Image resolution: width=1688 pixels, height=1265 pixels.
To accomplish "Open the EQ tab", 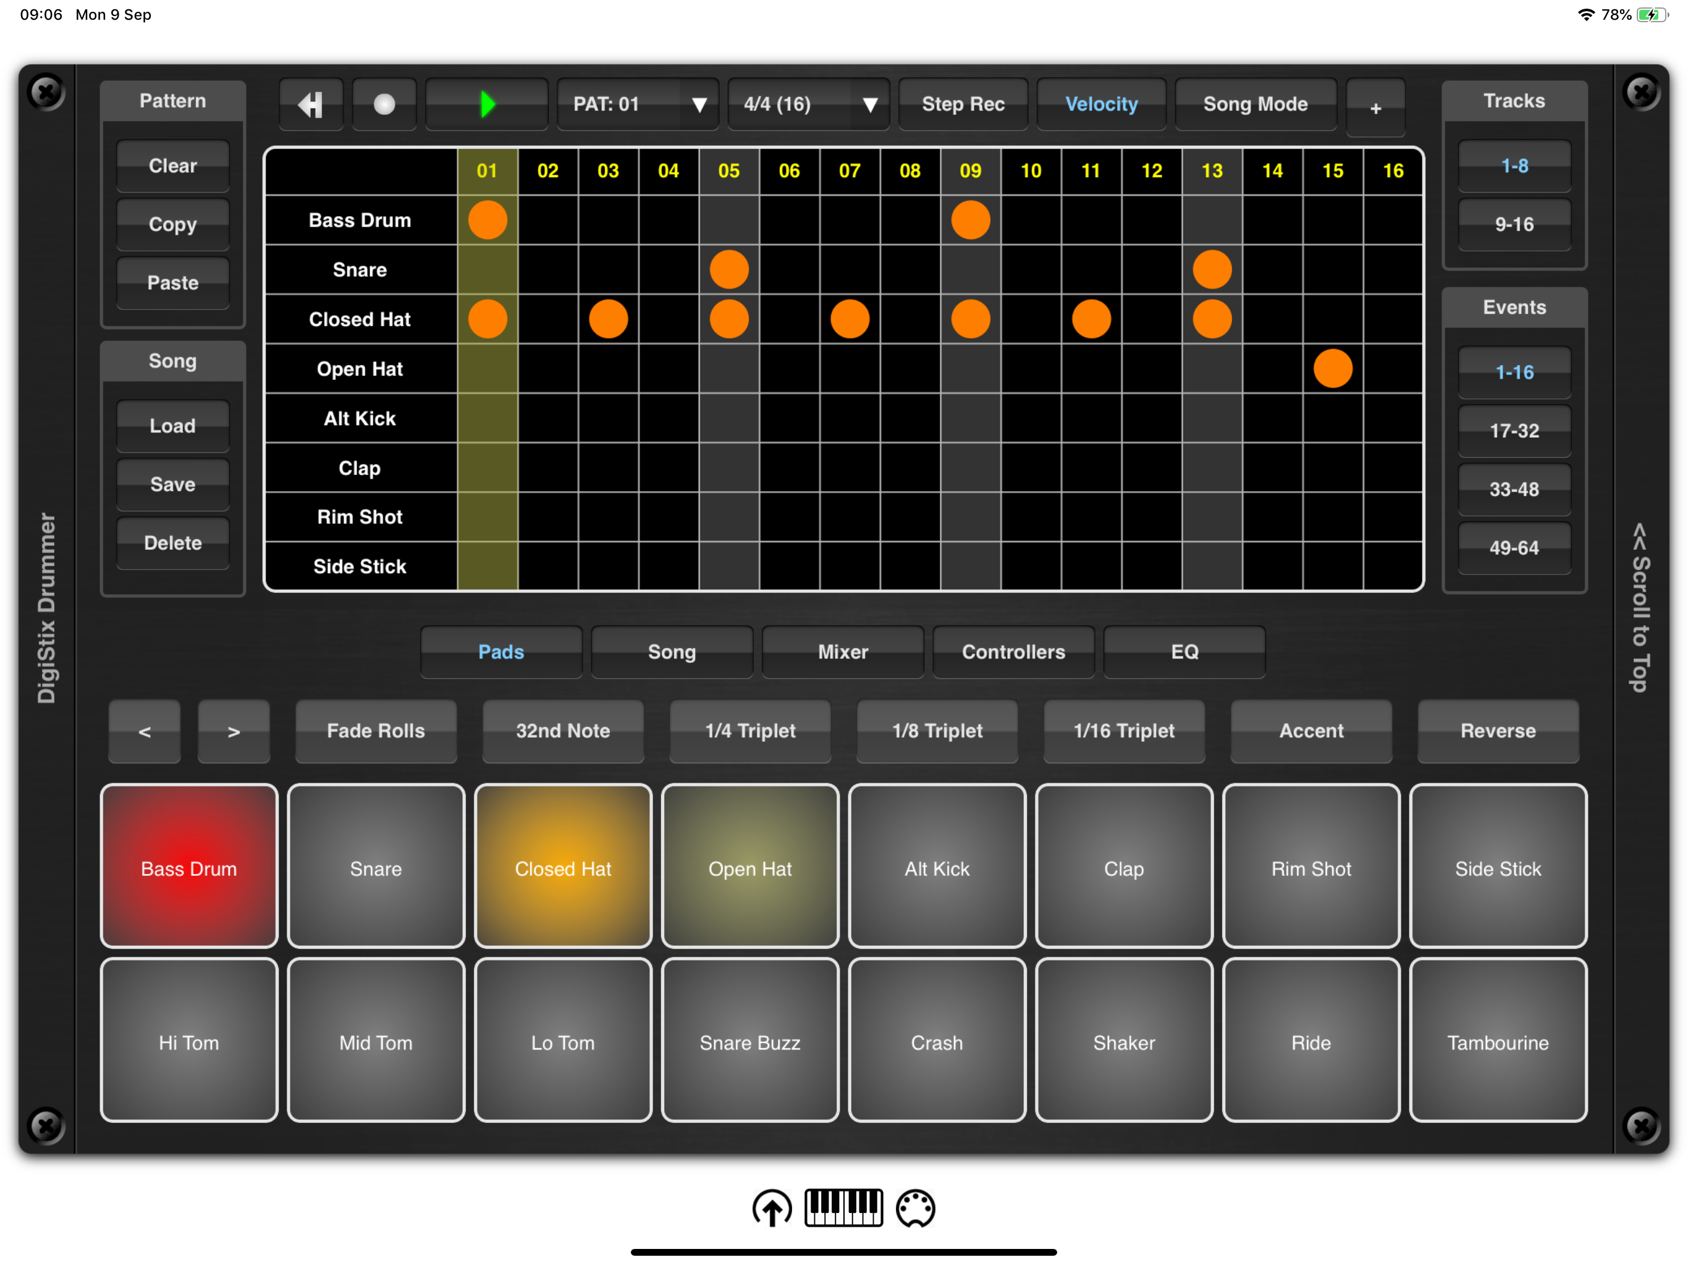I will click(1184, 652).
